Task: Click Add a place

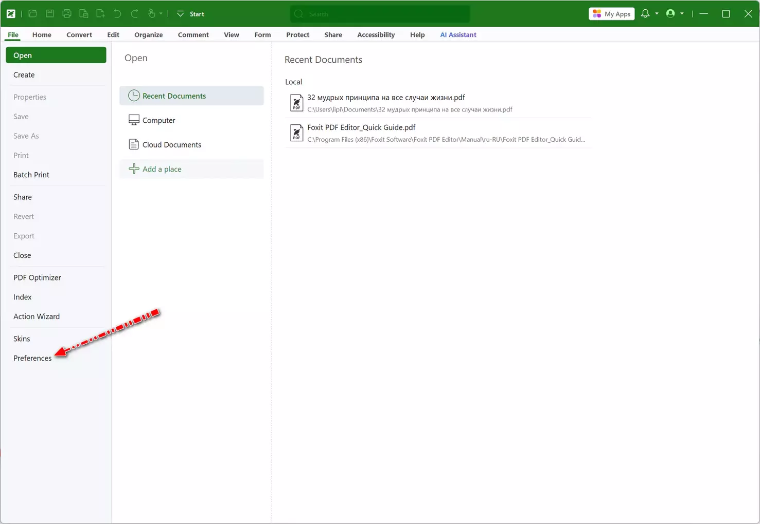Action: click(162, 169)
